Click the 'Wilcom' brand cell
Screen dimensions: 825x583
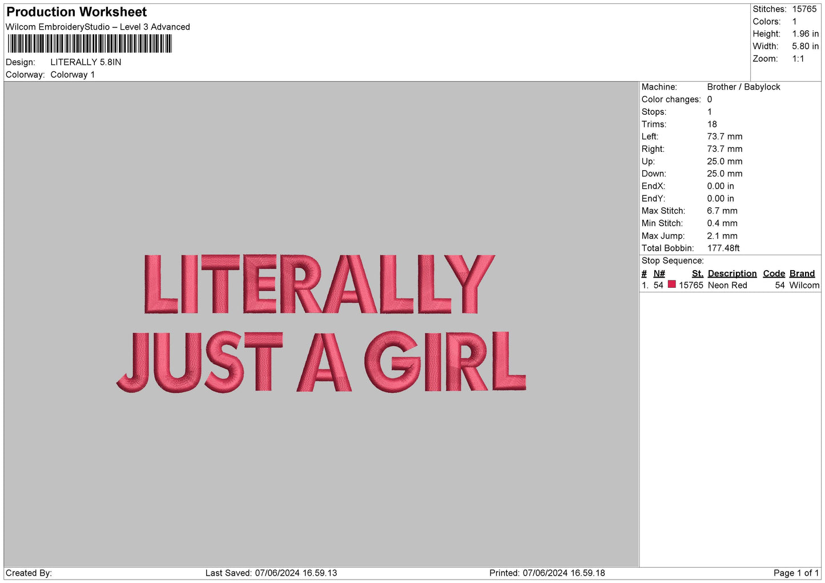click(x=804, y=286)
